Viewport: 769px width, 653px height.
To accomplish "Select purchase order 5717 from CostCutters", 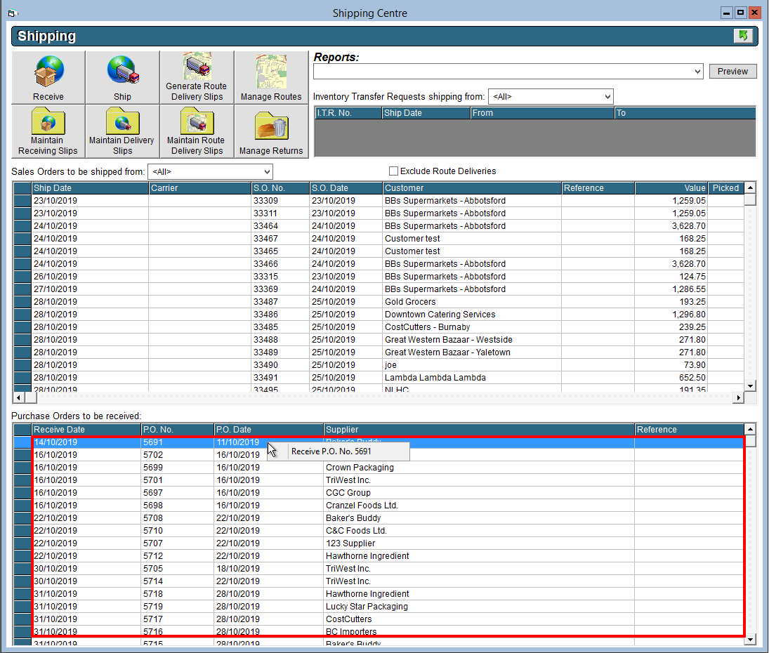I will click(379, 620).
